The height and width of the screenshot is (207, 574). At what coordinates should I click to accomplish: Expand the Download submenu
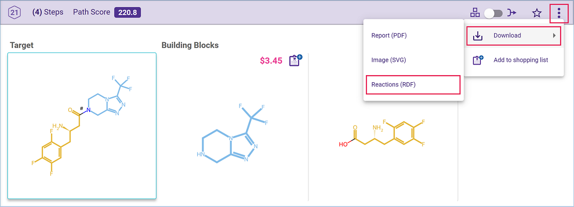[x=514, y=36]
